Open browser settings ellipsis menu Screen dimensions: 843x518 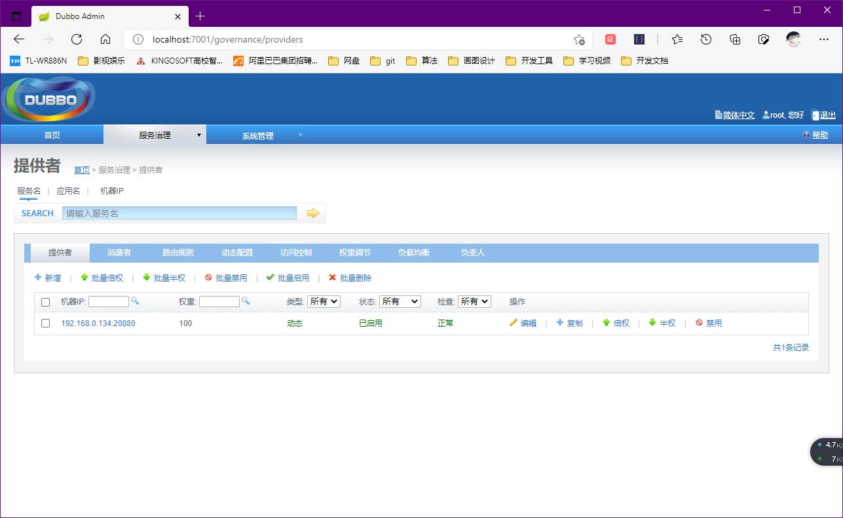pyautogui.click(x=824, y=39)
